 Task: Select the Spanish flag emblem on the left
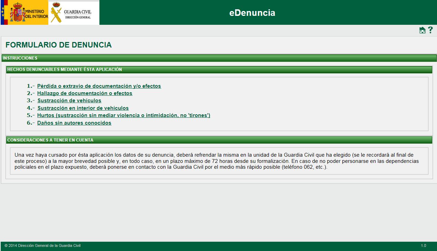(x=3, y=12)
